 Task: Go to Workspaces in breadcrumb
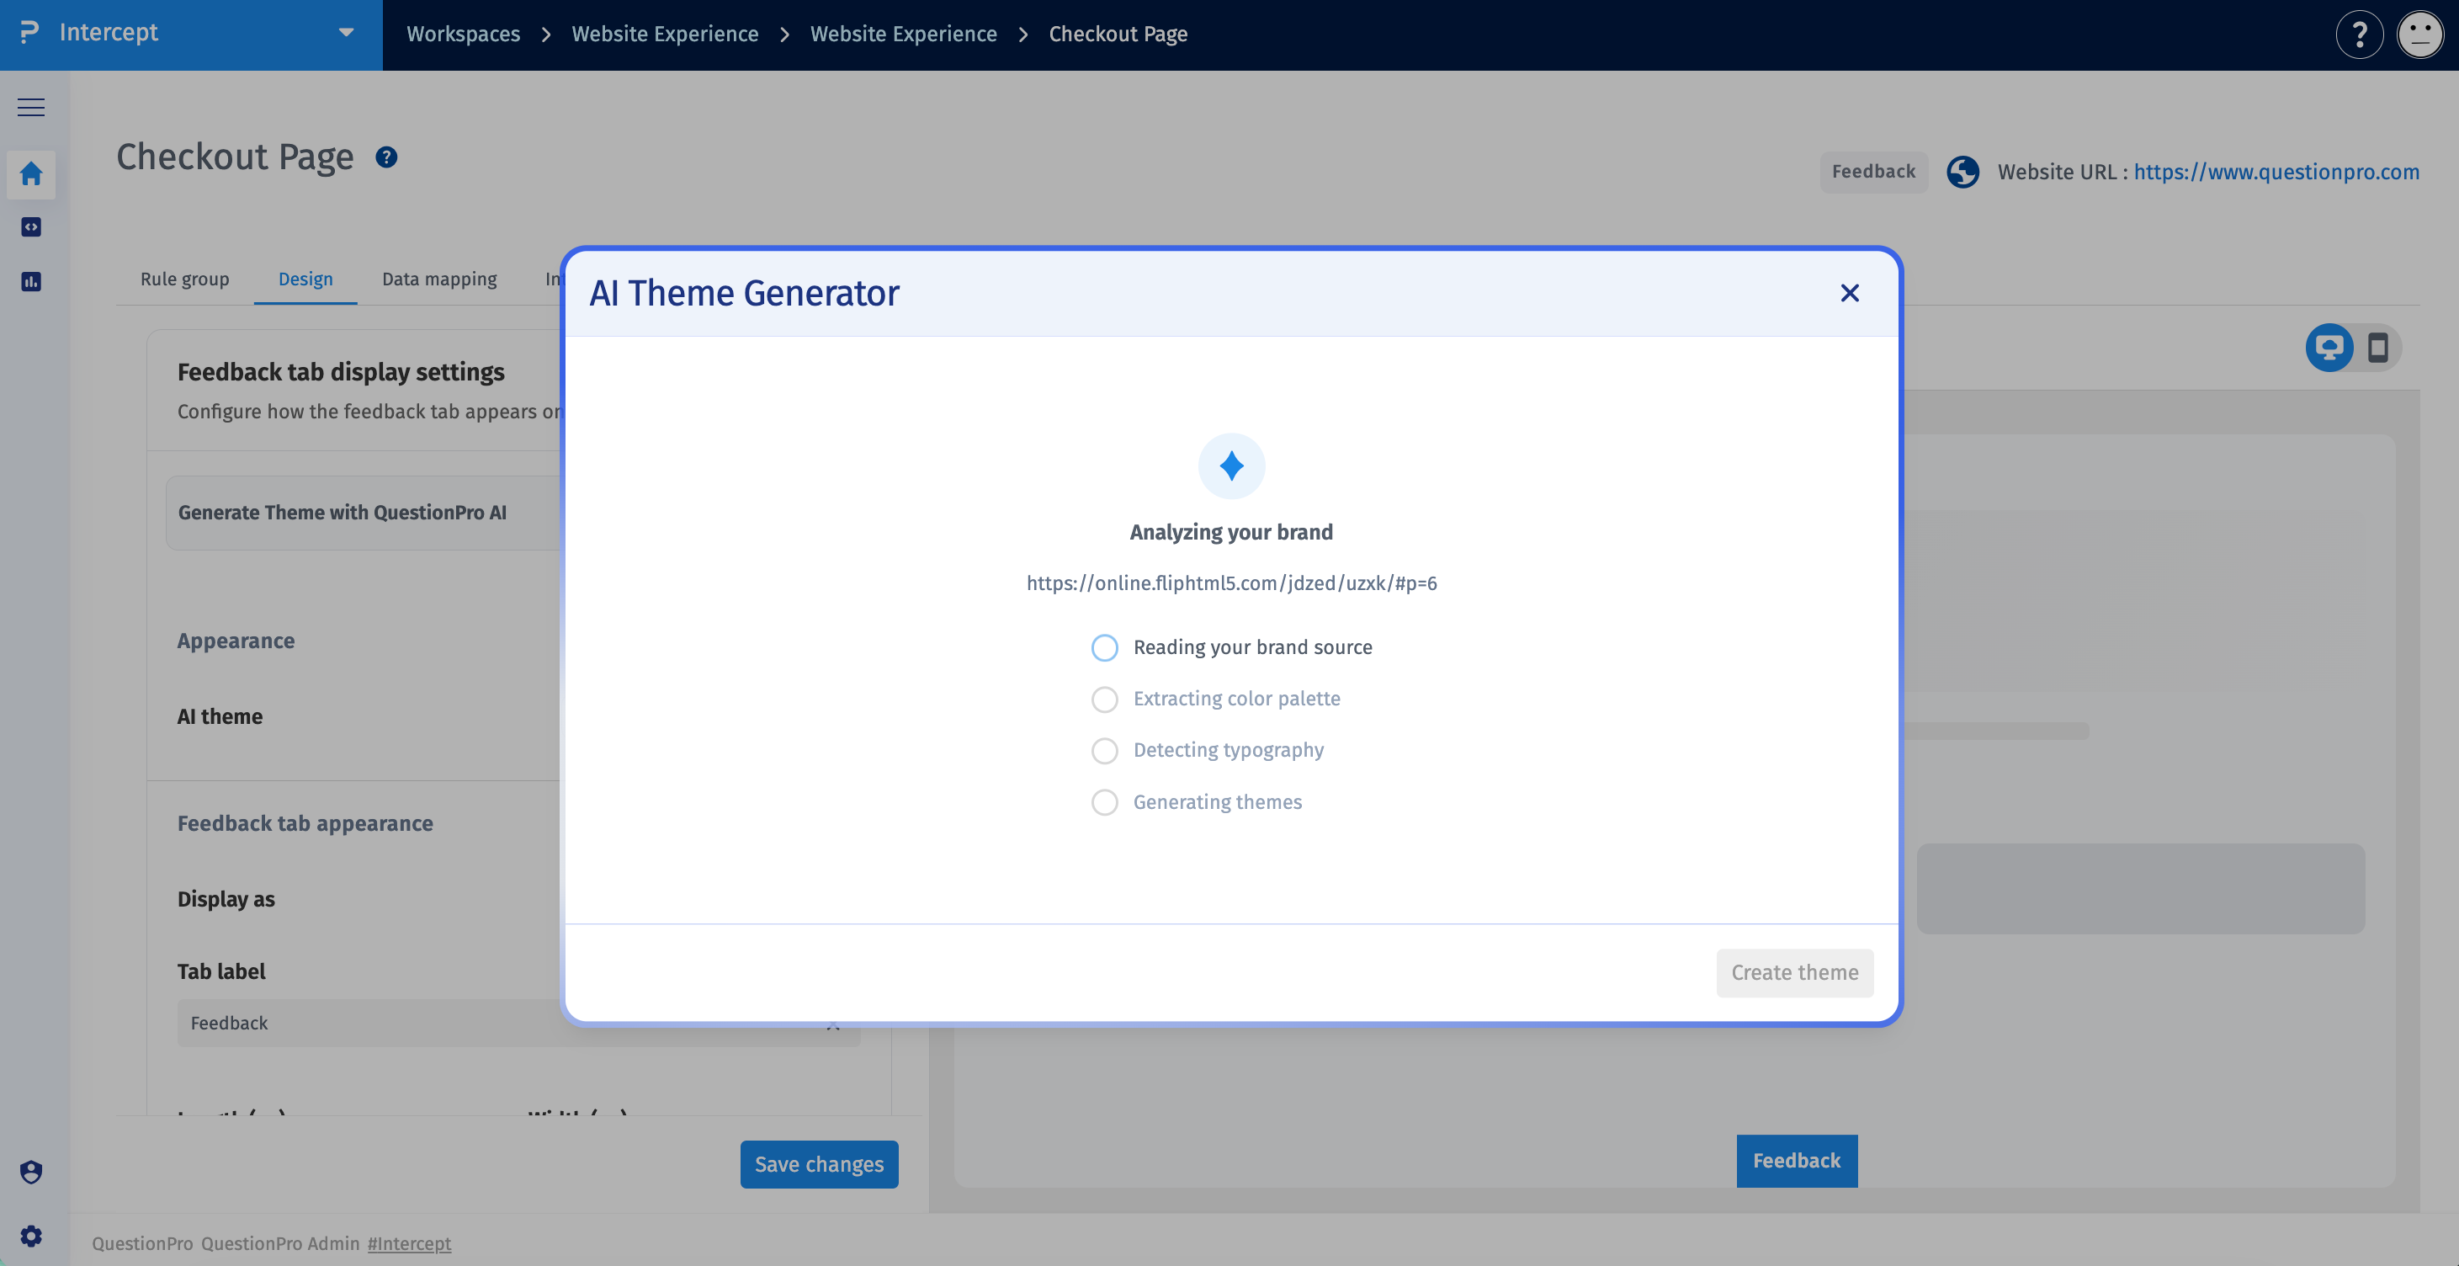[x=463, y=35]
